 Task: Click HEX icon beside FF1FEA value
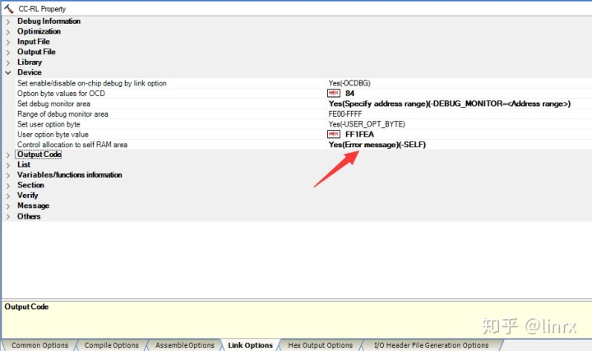[x=334, y=134]
